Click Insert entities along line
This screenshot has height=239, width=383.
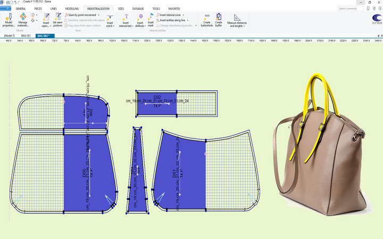(172, 20)
